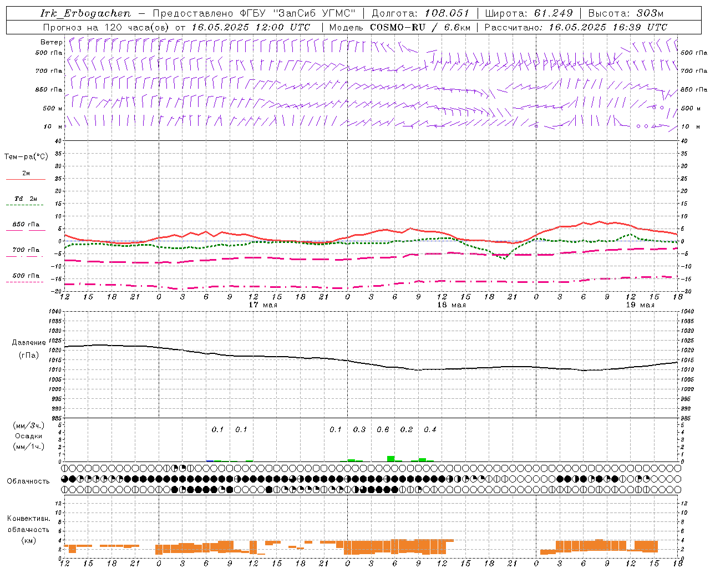Viewport: 710px width, 568px height.
Task: Select the 18 мая date label
Action: tap(452, 305)
